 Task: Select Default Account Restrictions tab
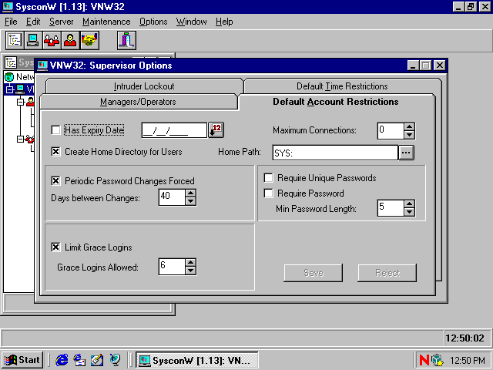[336, 102]
